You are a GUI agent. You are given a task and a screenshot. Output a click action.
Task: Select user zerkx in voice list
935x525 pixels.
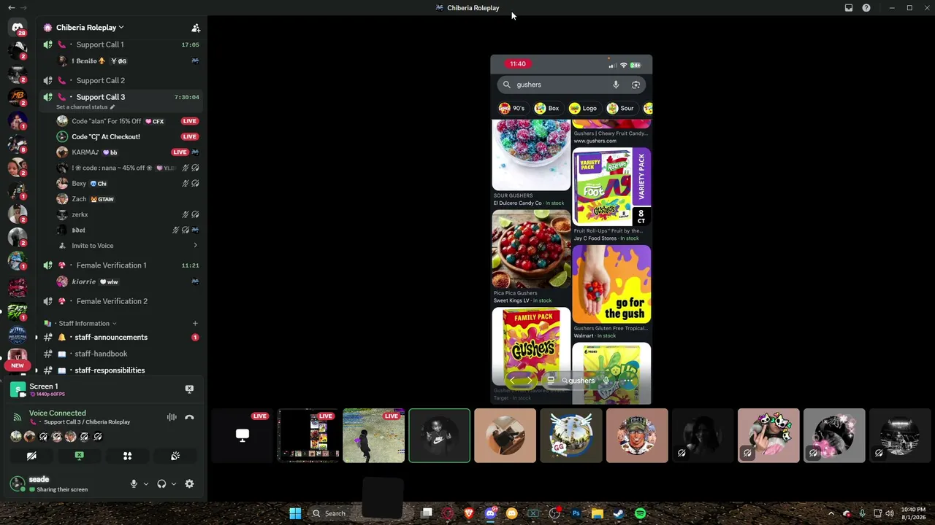[x=128, y=214]
